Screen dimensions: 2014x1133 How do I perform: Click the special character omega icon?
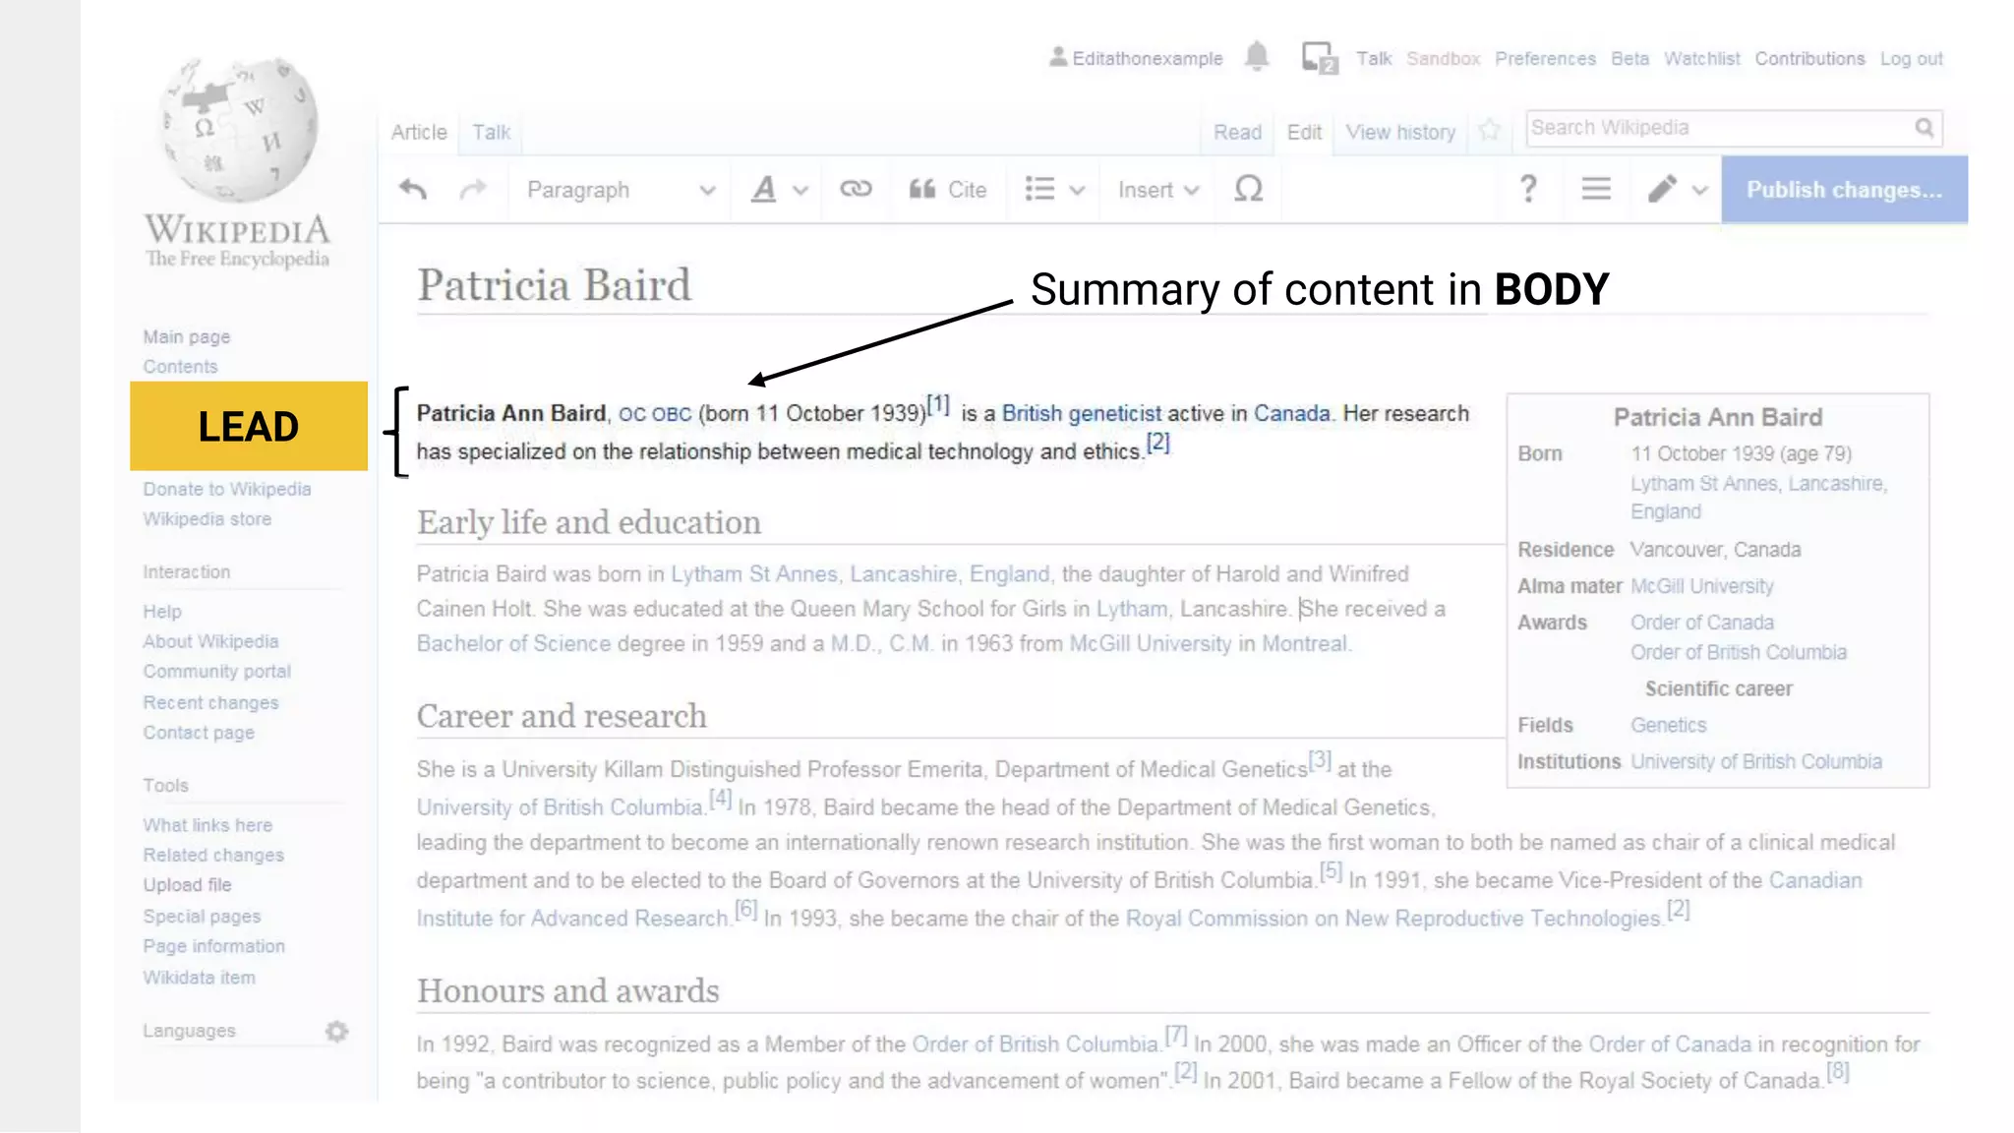tap(1248, 189)
